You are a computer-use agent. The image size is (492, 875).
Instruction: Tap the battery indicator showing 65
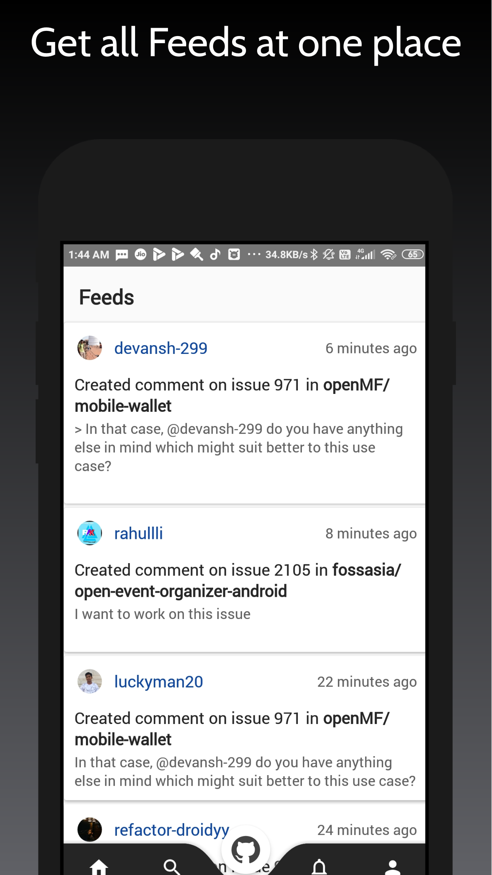(x=412, y=254)
